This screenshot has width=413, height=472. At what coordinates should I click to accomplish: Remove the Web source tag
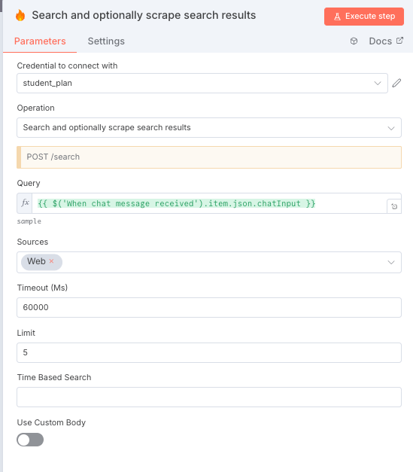coord(51,261)
